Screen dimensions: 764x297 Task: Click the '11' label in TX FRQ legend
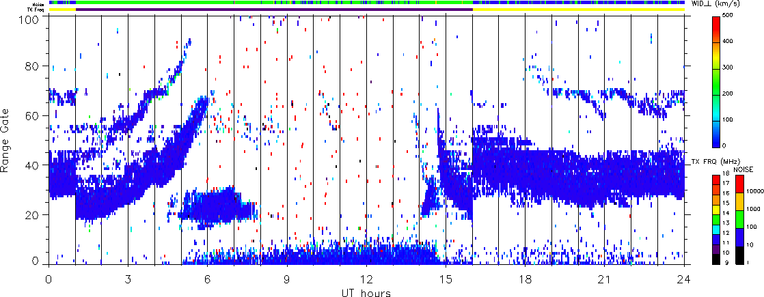pyautogui.click(x=726, y=242)
